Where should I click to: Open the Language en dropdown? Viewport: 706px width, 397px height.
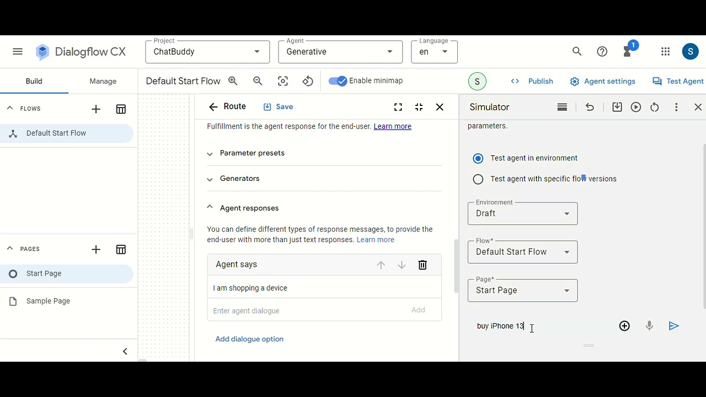pyautogui.click(x=434, y=52)
